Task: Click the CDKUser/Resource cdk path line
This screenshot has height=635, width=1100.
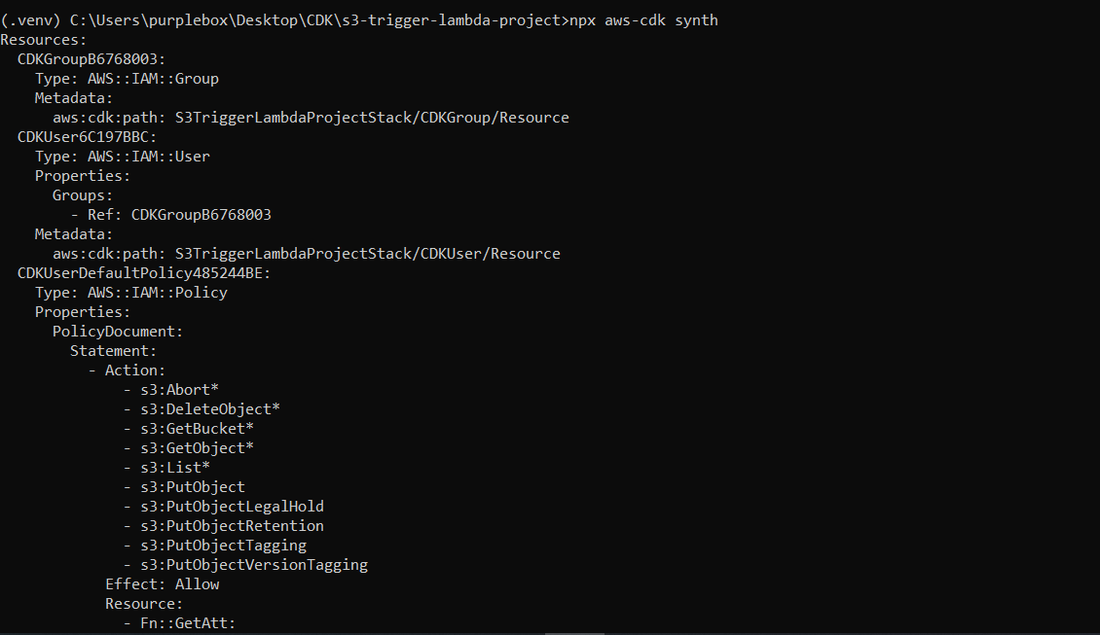Action: [x=307, y=254]
